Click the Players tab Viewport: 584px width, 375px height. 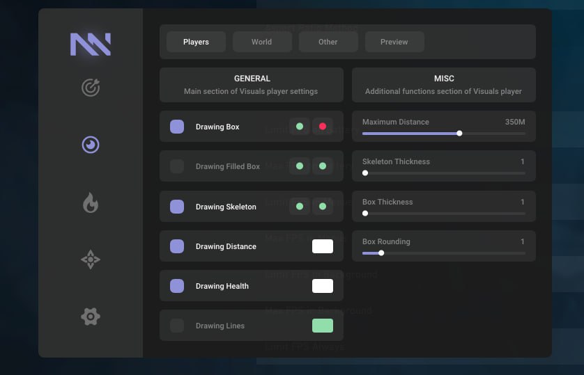[x=196, y=42]
